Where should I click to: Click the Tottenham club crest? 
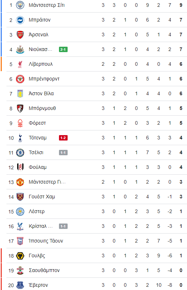[20, 138]
